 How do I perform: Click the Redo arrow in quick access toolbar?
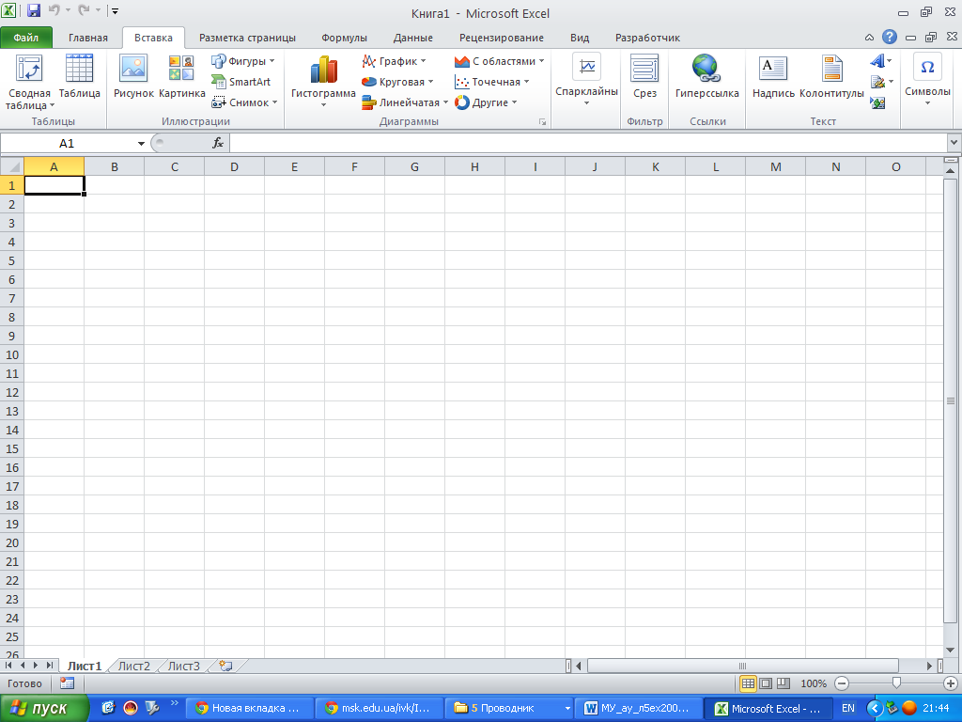click(x=84, y=10)
